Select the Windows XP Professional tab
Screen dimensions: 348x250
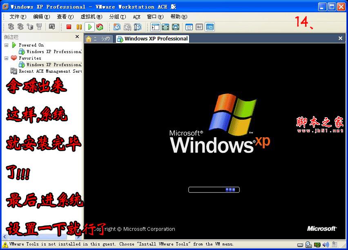[x=152, y=39]
